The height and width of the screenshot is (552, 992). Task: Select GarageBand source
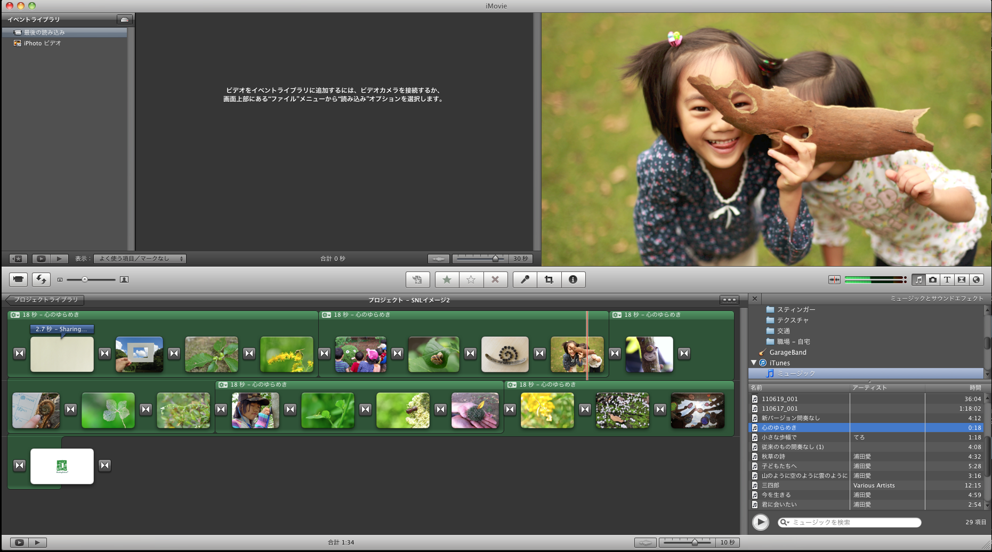coord(787,352)
